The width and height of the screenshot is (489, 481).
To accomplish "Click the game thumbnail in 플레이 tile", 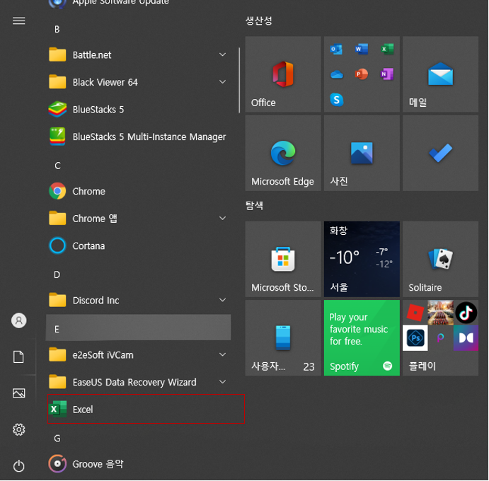I will pyautogui.click(x=440, y=313).
